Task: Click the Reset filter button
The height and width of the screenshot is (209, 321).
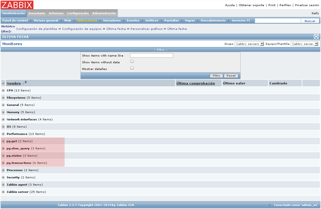Action: 231,76
